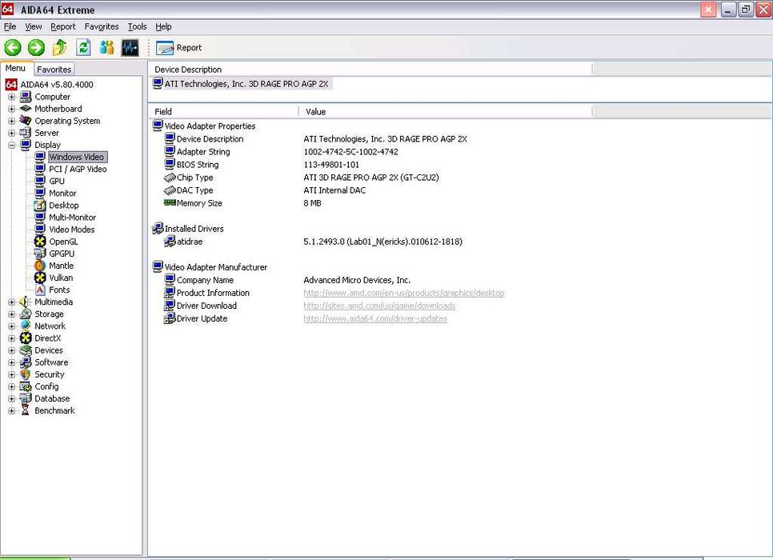
Task: Expand the Computer tree node
Action: pyautogui.click(x=12, y=97)
